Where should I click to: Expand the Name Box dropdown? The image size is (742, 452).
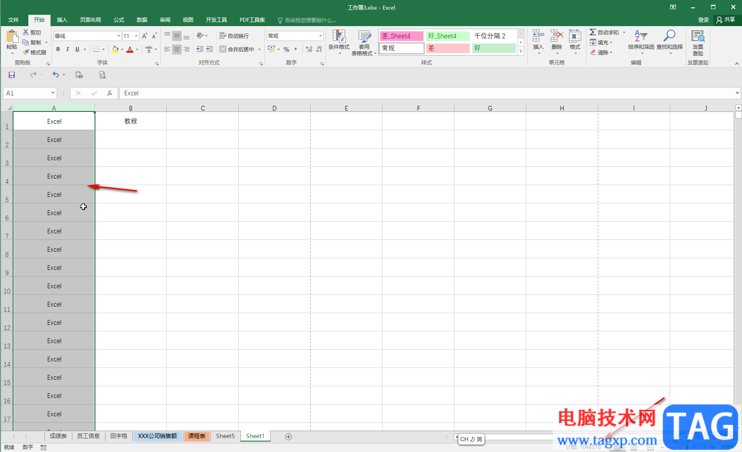click(53, 93)
